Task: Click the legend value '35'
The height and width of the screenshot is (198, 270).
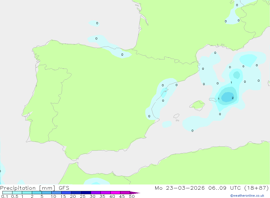Action: pyautogui.click(x=102, y=196)
